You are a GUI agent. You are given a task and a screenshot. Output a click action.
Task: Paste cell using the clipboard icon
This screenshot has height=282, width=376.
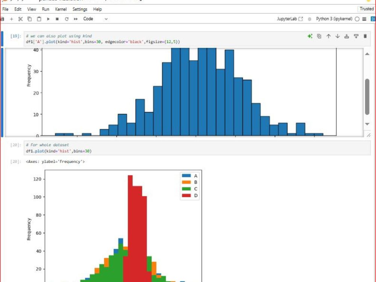(39, 19)
